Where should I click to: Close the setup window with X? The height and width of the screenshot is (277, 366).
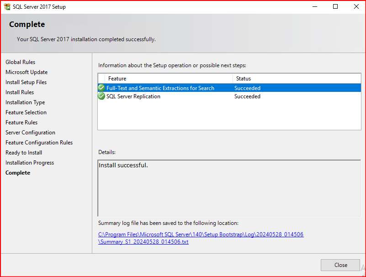(356, 6)
